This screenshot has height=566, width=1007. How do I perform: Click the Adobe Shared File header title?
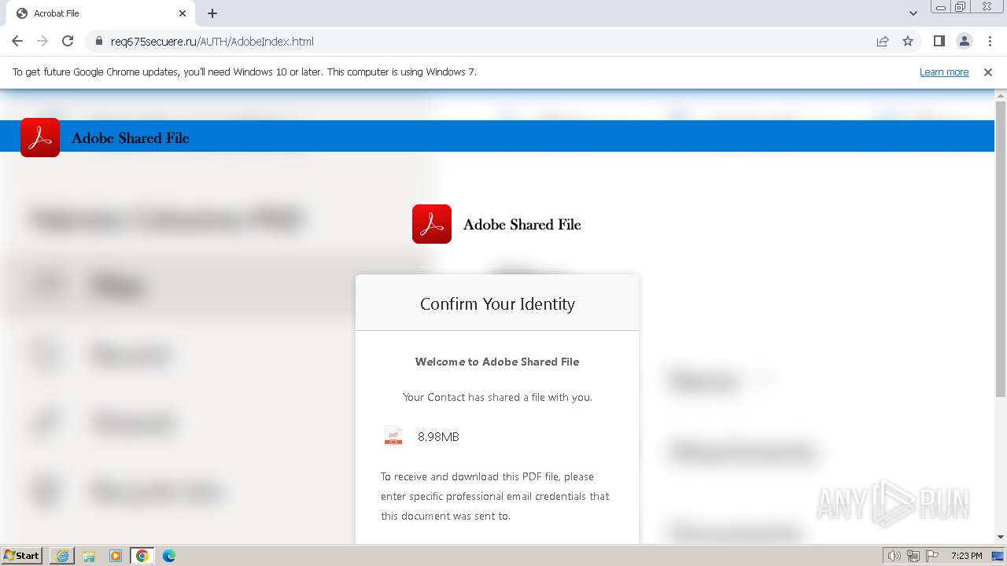click(x=131, y=138)
